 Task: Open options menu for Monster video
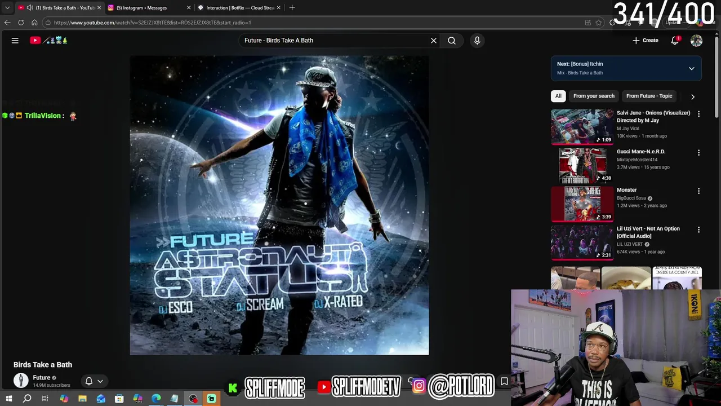click(698, 191)
